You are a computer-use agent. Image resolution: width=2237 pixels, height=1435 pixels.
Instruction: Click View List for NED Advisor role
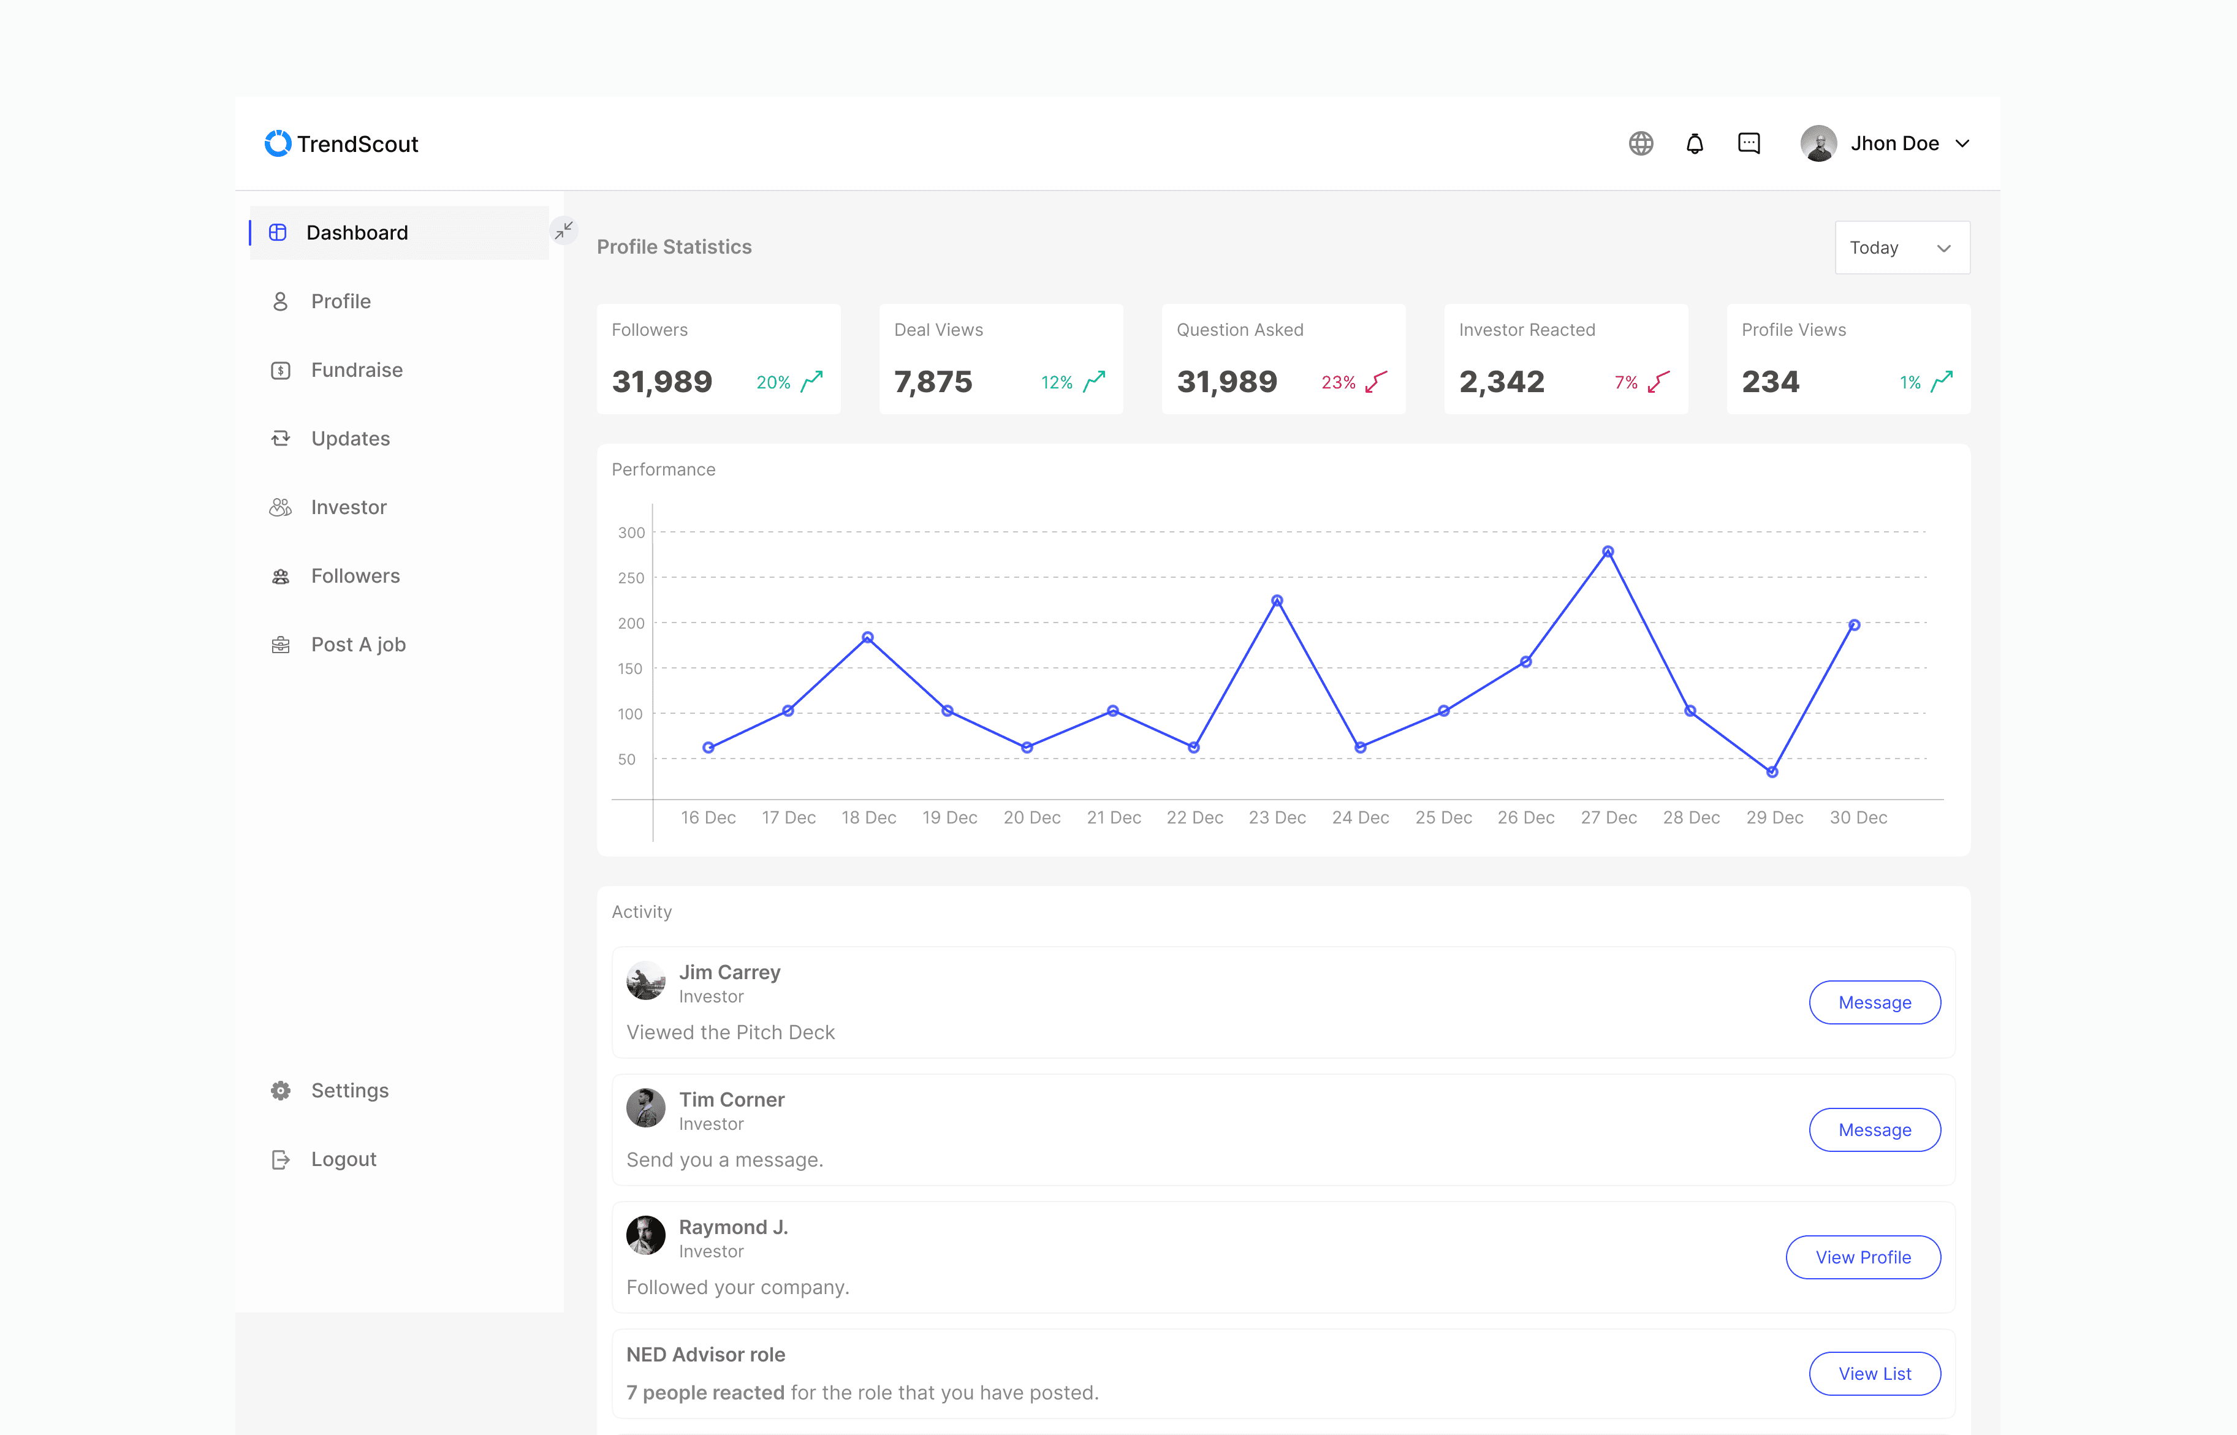pos(1874,1374)
